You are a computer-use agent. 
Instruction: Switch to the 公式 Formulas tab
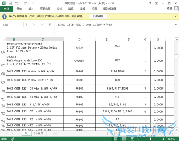pyautogui.click(x=59, y=9)
